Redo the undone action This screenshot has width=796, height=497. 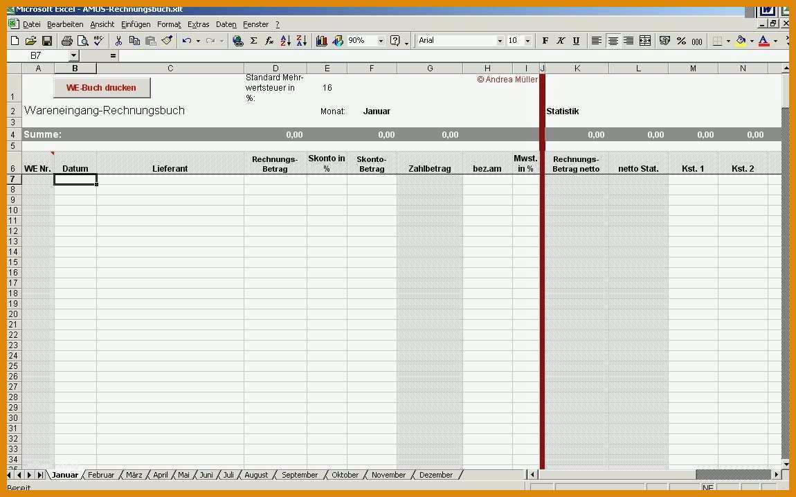pyautogui.click(x=210, y=41)
